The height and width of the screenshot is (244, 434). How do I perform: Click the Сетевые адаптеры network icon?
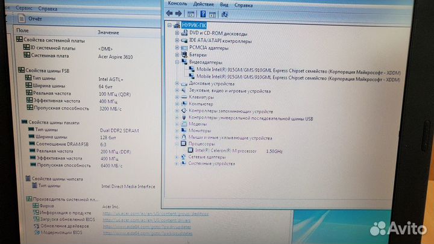[183, 157]
